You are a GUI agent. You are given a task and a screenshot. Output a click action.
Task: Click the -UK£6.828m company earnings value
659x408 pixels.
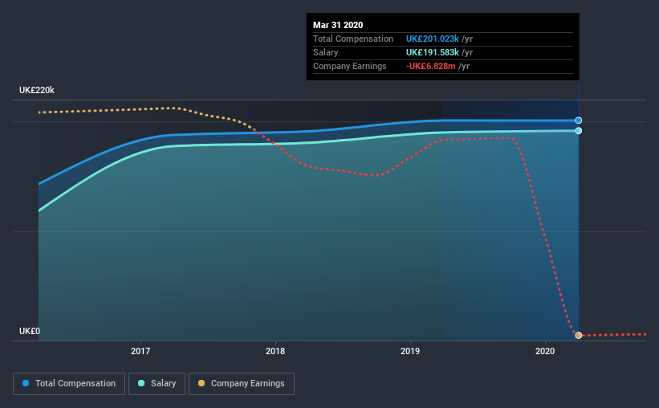tap(431, 66)
